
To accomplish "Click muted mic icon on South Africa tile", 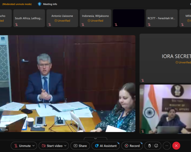I will pyautogui.click(x=16, y=24).
